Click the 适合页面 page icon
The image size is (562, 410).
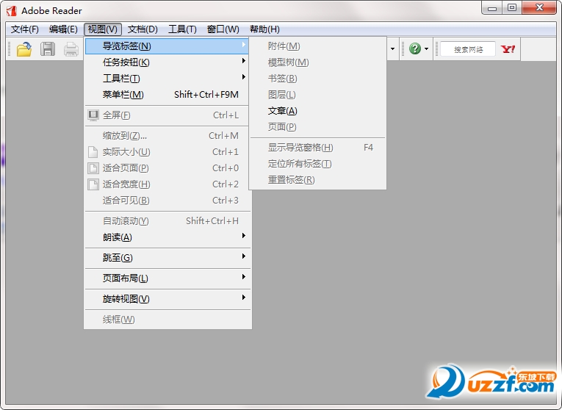[93, 168]
